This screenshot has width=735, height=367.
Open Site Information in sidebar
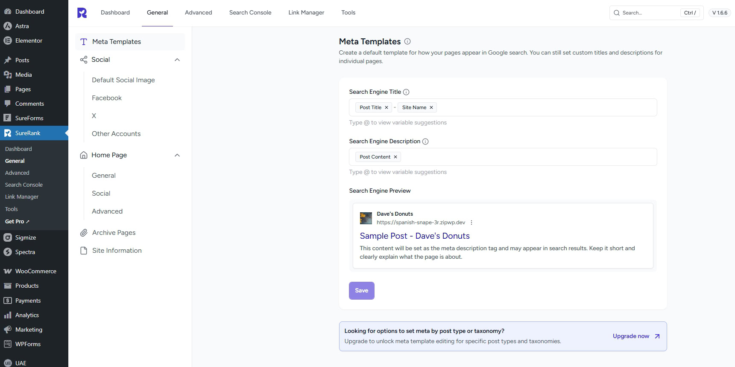tap(117, 251)
